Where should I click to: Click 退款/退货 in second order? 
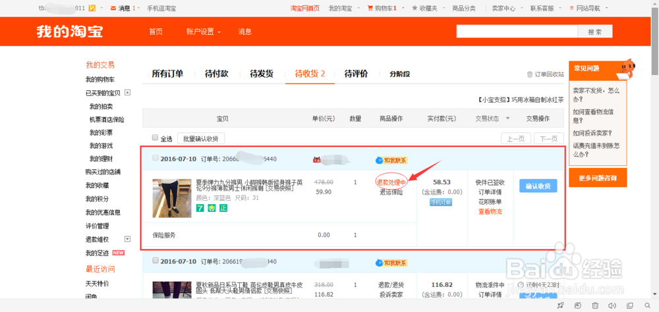click(x=391, y=285)
